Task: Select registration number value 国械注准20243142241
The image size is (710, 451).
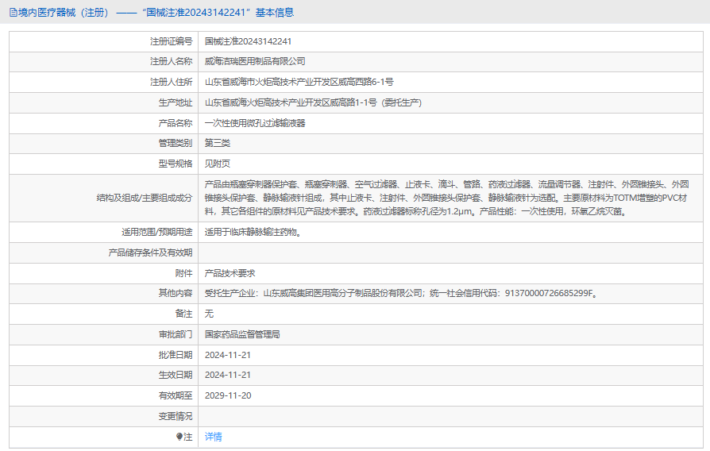Action: point(248,41)
